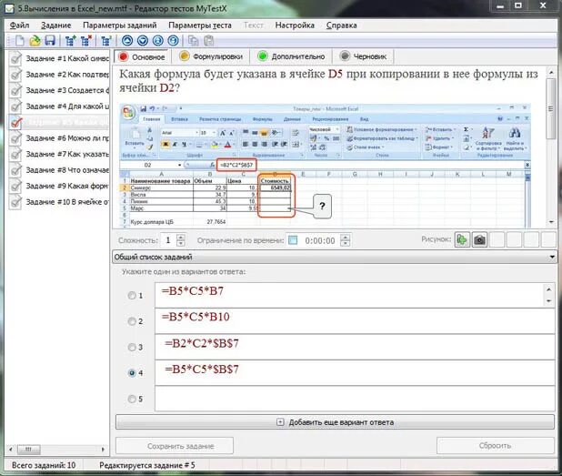This screenshot has width=562, height=476.
Task: Click the answer field containing =B5*C5*B10
Action: point(355,320)
